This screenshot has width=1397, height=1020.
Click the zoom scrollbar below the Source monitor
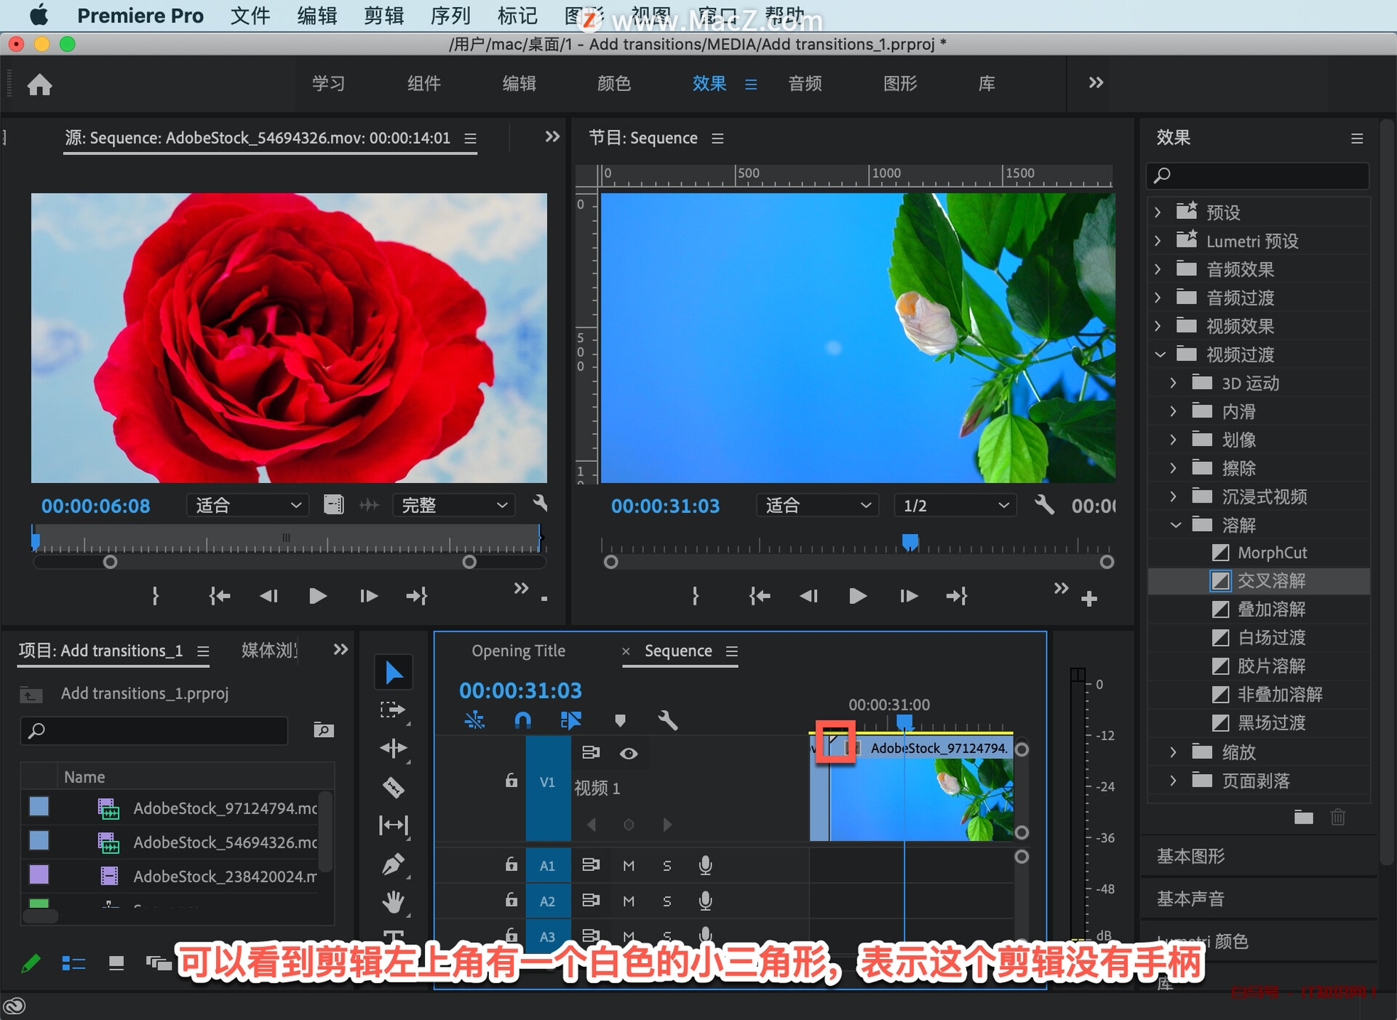[287, 562]
